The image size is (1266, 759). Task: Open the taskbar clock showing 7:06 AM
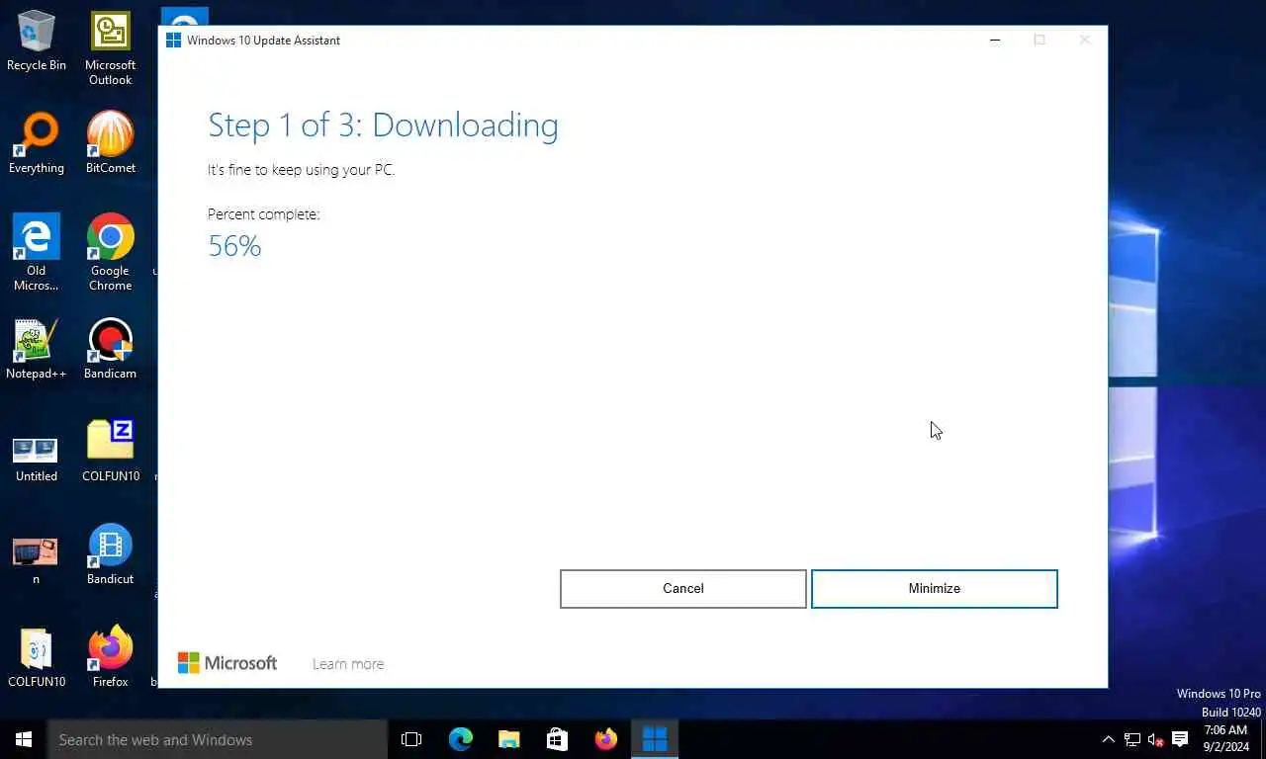[x=1226, y=739]
